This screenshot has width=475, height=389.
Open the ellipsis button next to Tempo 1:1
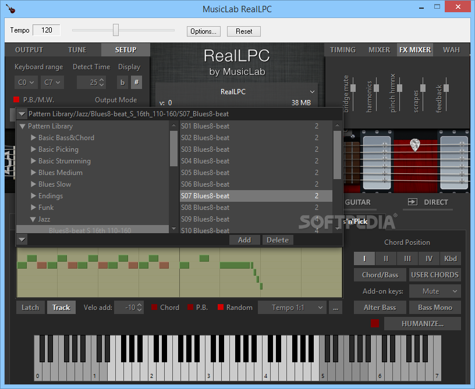click(335, 308)
